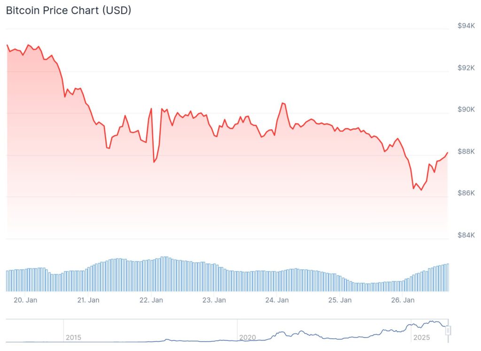
Task: Select the 26. Jan date label
Action: (x=403, y=300)
